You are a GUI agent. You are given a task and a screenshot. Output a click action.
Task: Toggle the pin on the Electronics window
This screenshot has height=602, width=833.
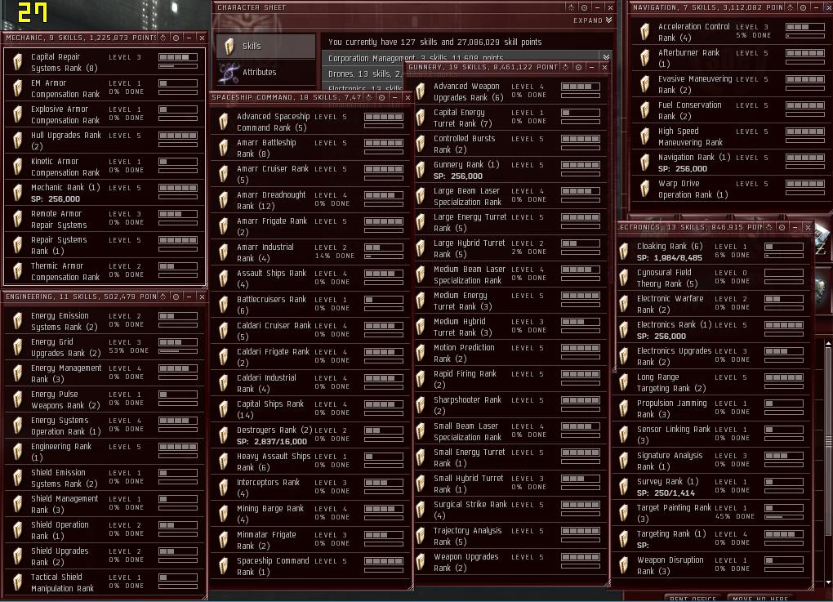[x=782, y=227]
